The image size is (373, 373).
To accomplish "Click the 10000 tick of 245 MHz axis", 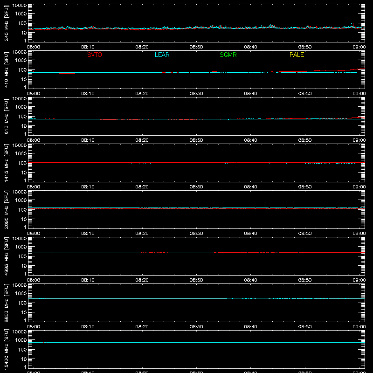I will pyautogui.click(x=20, y=6).
